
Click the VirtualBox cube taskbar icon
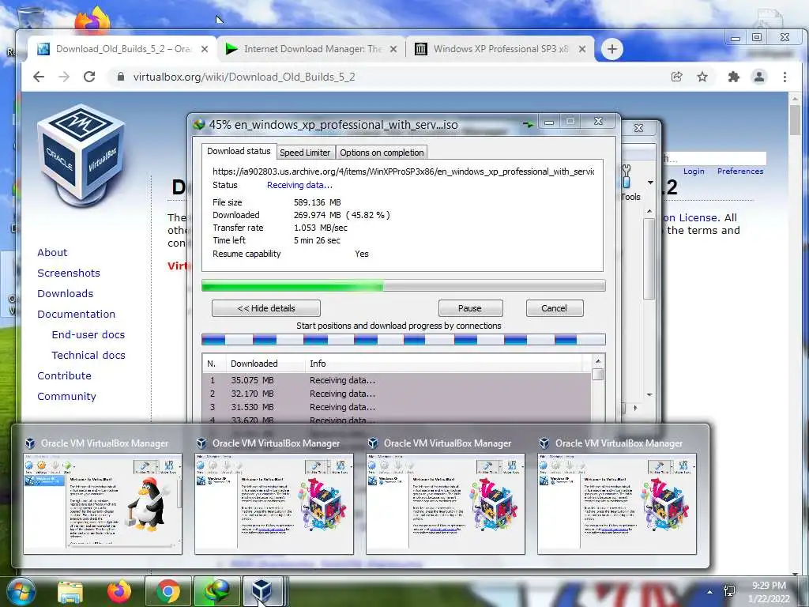tap(262, 591)
